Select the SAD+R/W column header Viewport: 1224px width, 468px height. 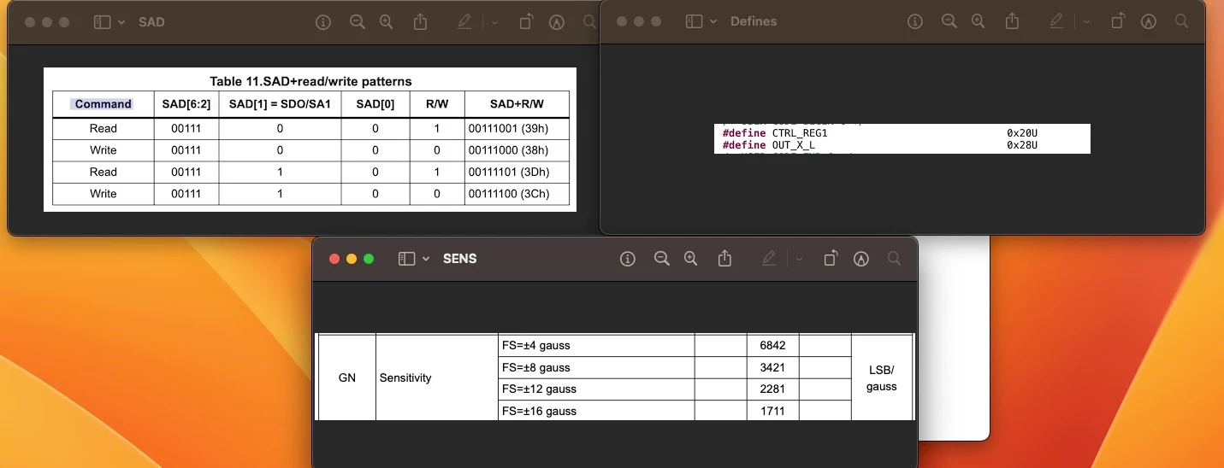click(x=517, y=104)
